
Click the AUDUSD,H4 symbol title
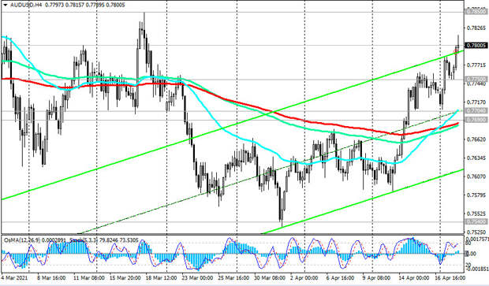[x=25, y=5]
